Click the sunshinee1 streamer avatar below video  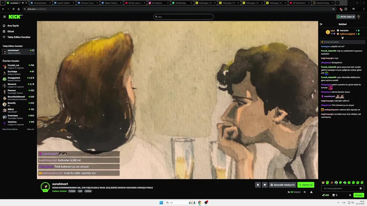pos(45,187)
